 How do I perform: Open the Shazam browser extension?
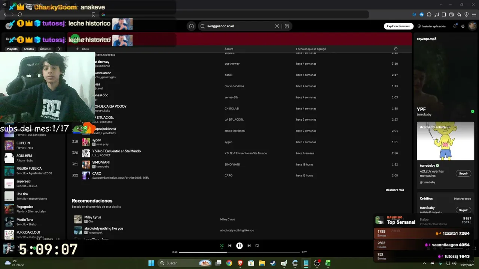click(422, 15)
